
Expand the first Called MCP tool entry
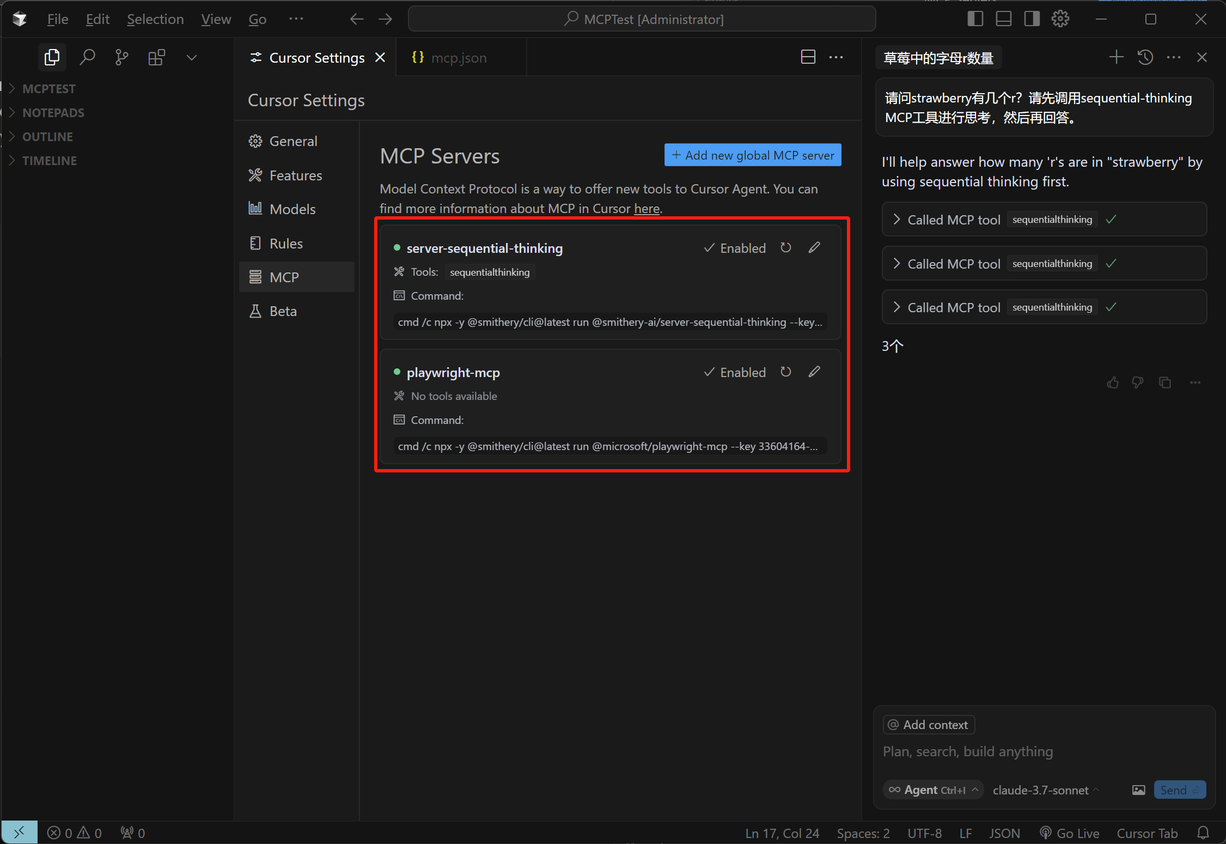click(x=1044, y=220)
